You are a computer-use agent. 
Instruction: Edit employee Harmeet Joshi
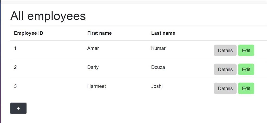point(246,88)
